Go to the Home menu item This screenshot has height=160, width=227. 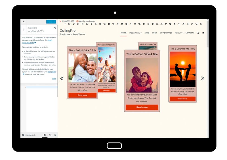pos(124,33)
